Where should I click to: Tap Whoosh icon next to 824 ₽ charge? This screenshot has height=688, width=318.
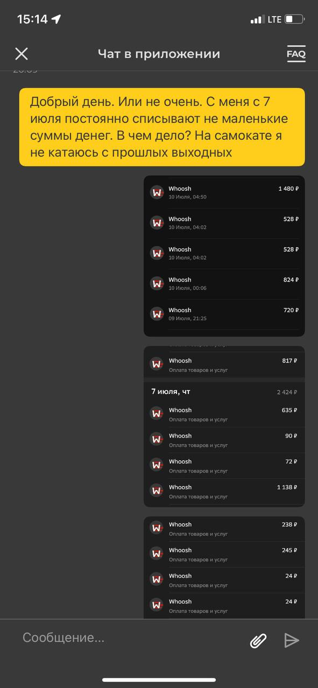(157, 283)
